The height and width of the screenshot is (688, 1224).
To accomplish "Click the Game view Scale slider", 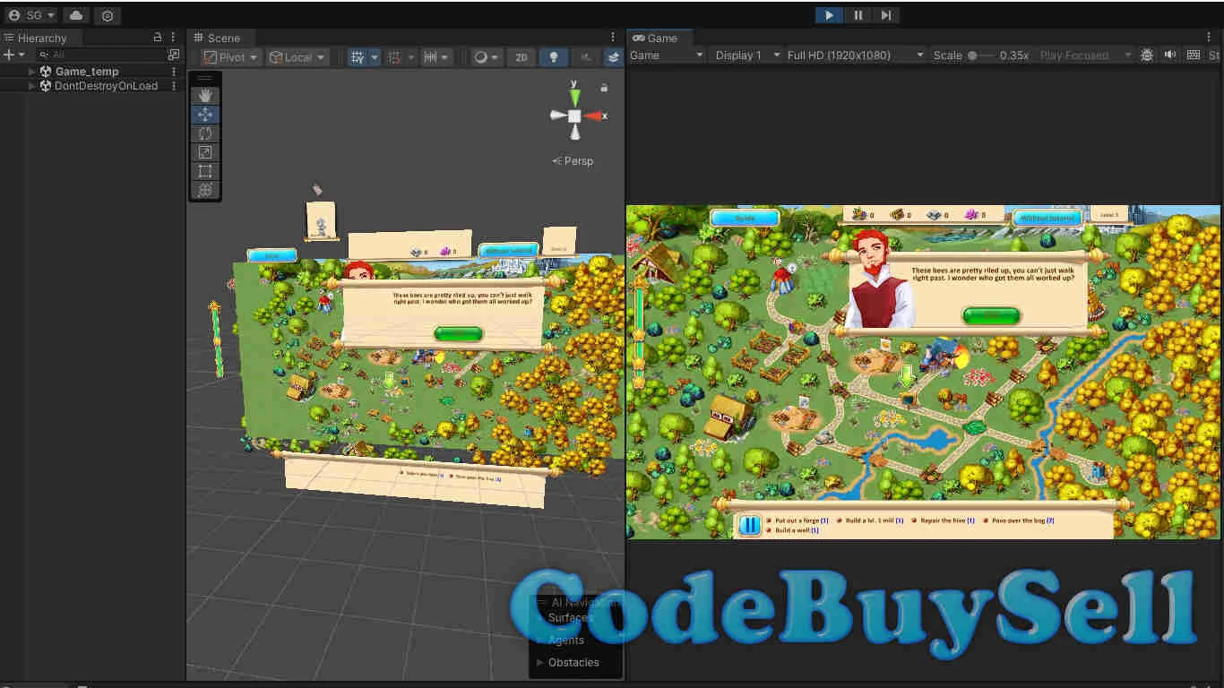I will (x=981, y=55).
